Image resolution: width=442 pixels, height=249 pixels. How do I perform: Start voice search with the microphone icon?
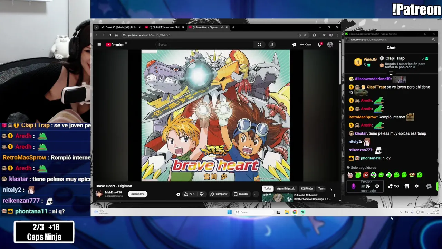tap(272, 45)
